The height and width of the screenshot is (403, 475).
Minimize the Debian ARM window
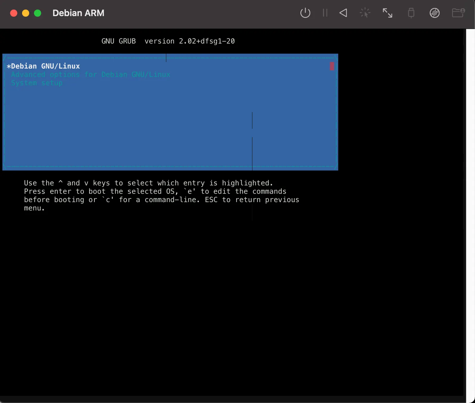coord(26,13)
